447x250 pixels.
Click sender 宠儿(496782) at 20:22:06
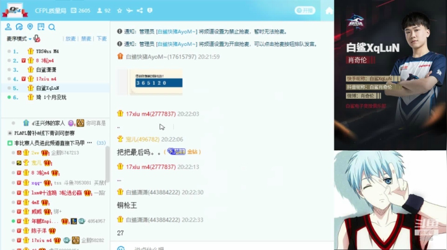point(143,139)
